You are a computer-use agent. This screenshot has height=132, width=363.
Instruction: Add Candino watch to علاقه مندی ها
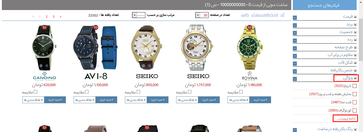(x=33, y=100)
